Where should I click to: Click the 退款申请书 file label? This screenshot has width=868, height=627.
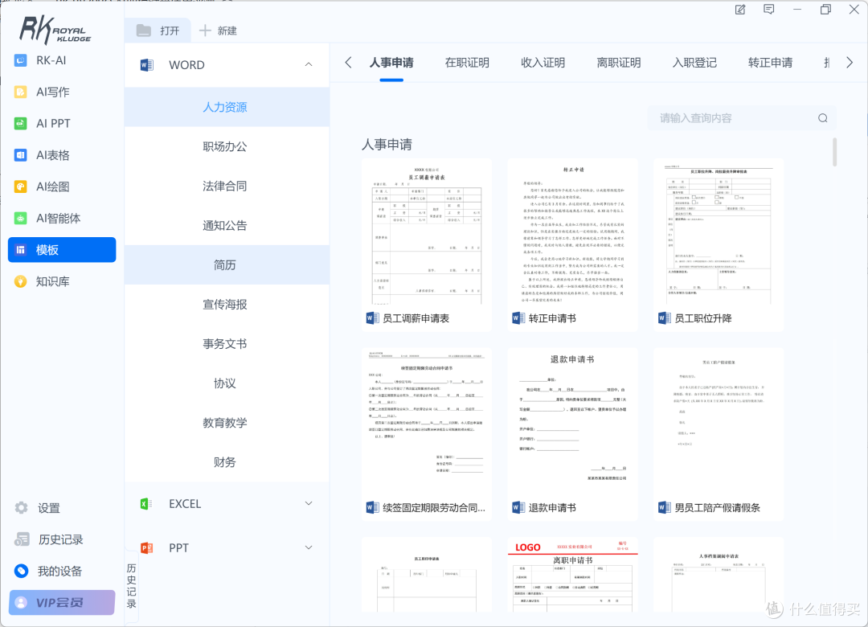(x=552, y=508)
